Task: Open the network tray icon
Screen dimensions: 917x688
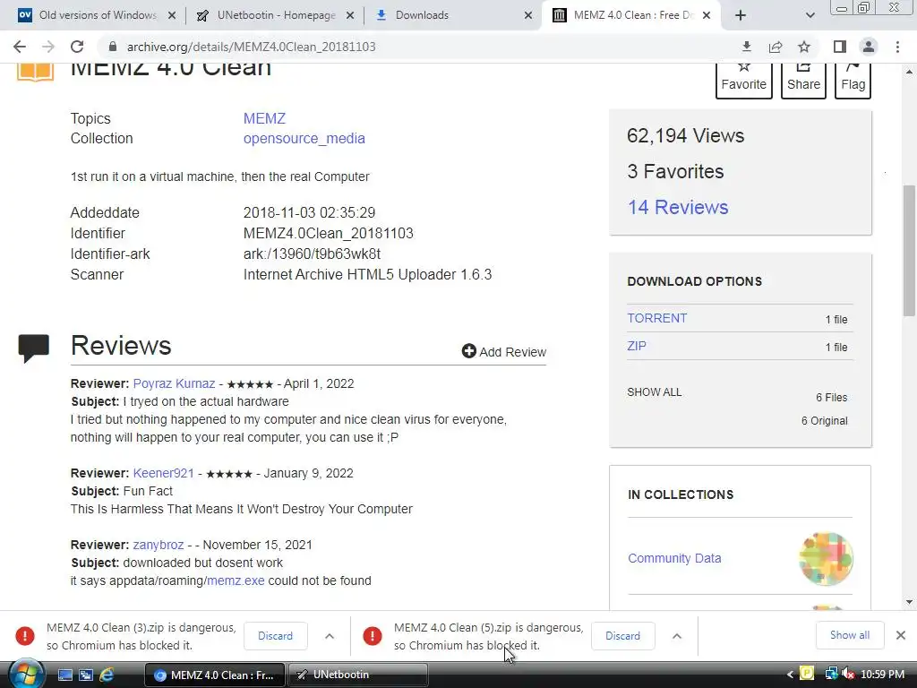Action: coord(830,675)
